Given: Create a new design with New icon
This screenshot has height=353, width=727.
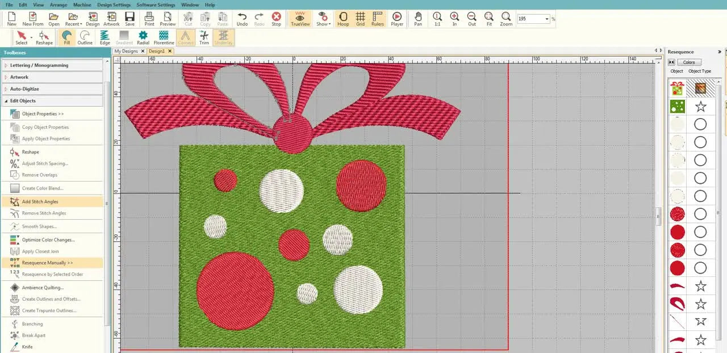Looking at the screenshot, I should coord(11,19).
